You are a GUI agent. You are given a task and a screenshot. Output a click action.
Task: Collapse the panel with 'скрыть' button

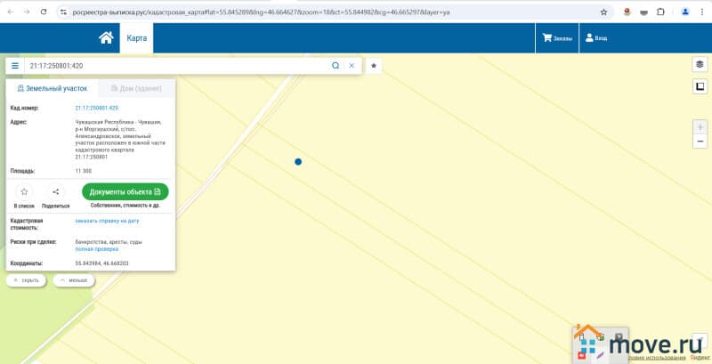point(27,279)
